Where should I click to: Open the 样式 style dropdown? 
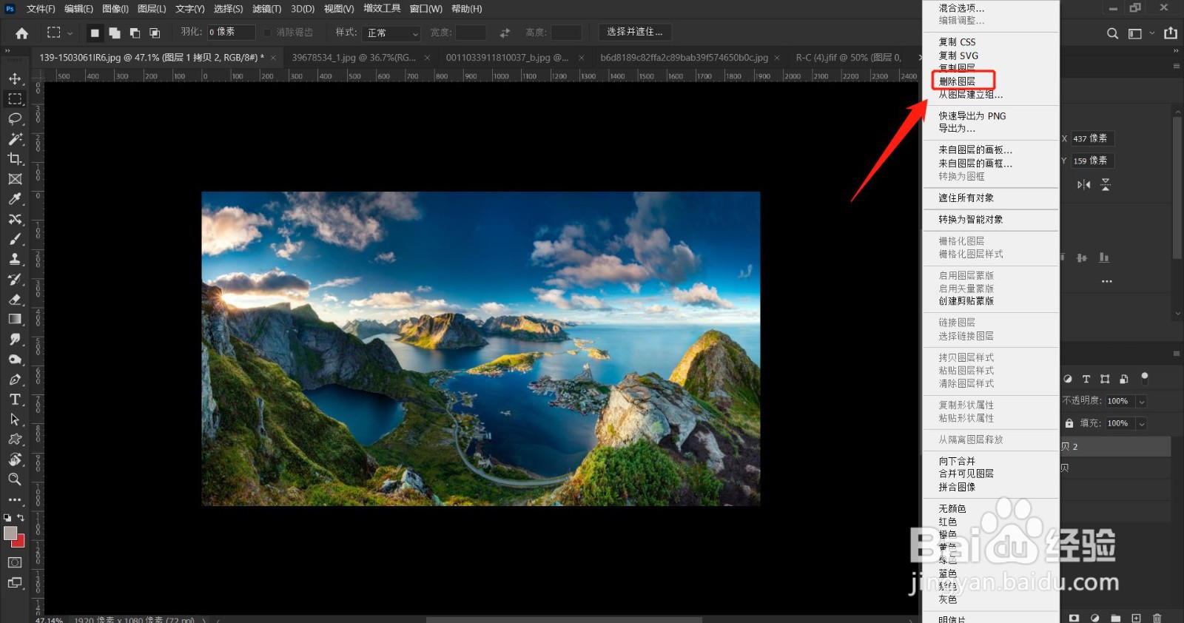click(392, 33)
